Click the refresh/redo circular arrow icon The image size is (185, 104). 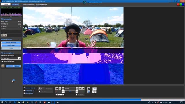tap(89, 89)
